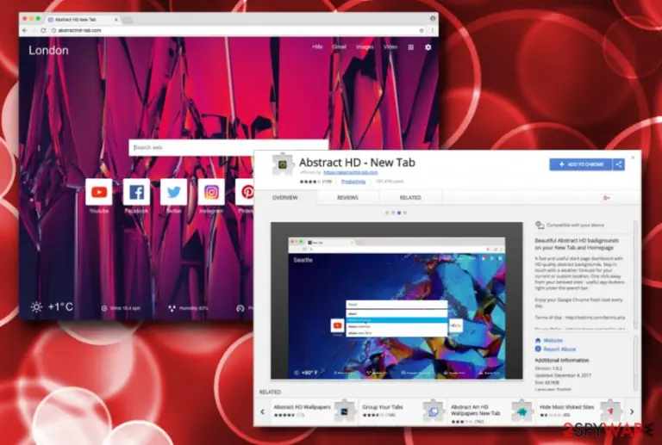Click the Additional Information heading
The width and height of the screenshot is (662, 445).
561,361
